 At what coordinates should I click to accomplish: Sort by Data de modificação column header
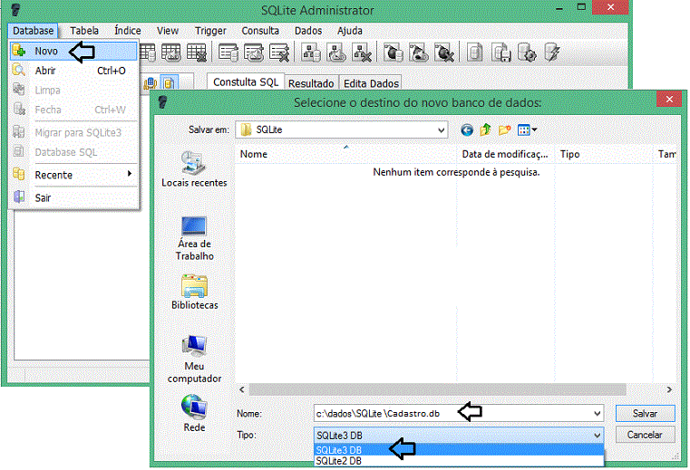[506, 154]
